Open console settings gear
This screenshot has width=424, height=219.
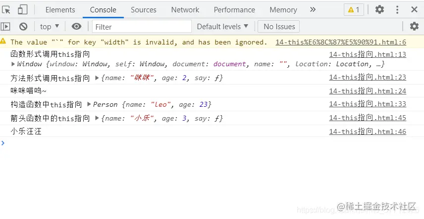click(414, 27)
